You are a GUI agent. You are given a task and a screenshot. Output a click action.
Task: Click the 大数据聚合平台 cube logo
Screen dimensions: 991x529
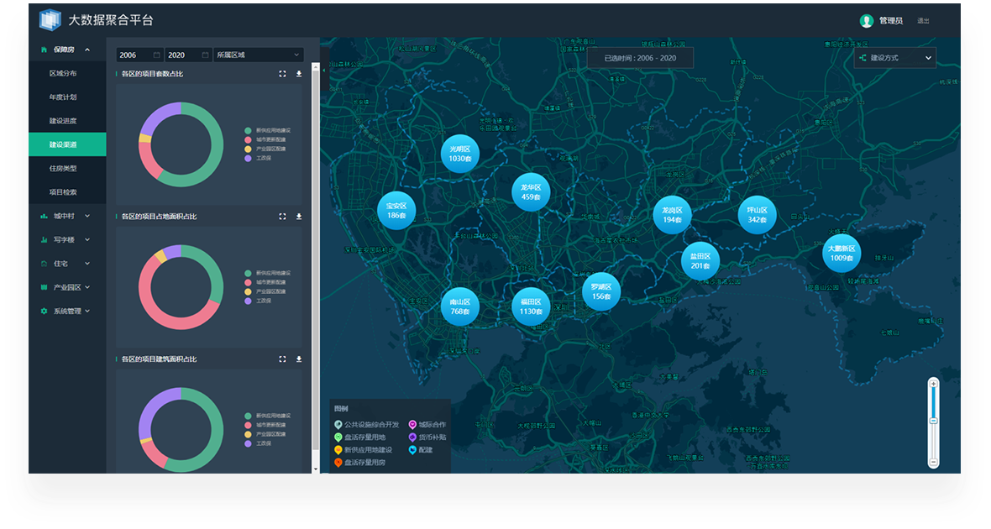click(x=50, y=19)
